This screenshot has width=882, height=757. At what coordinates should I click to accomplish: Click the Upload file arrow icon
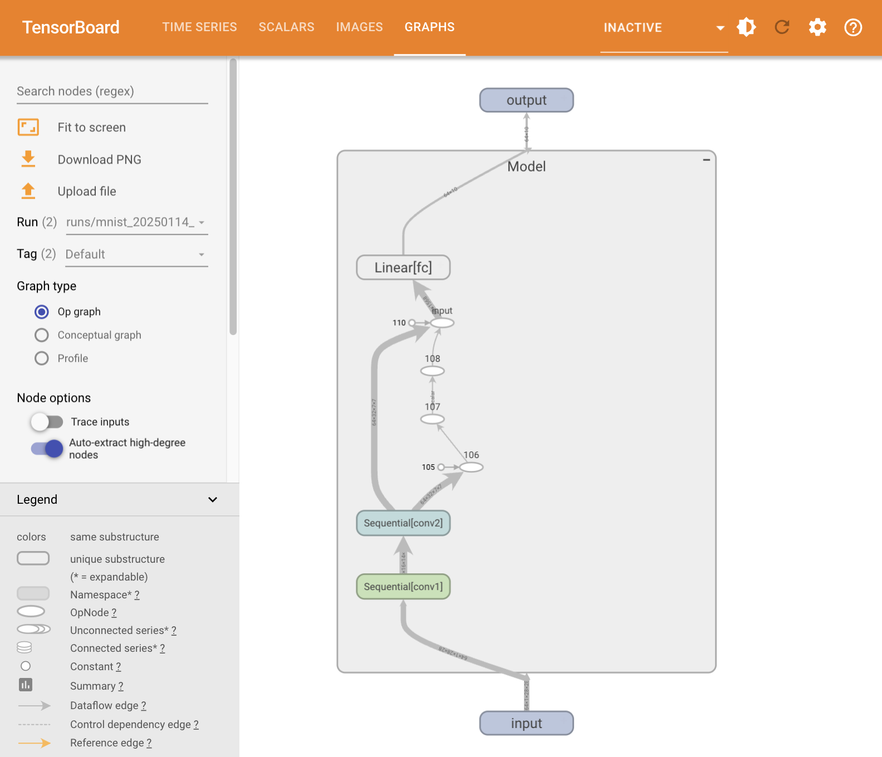click(x=28, y=191)
